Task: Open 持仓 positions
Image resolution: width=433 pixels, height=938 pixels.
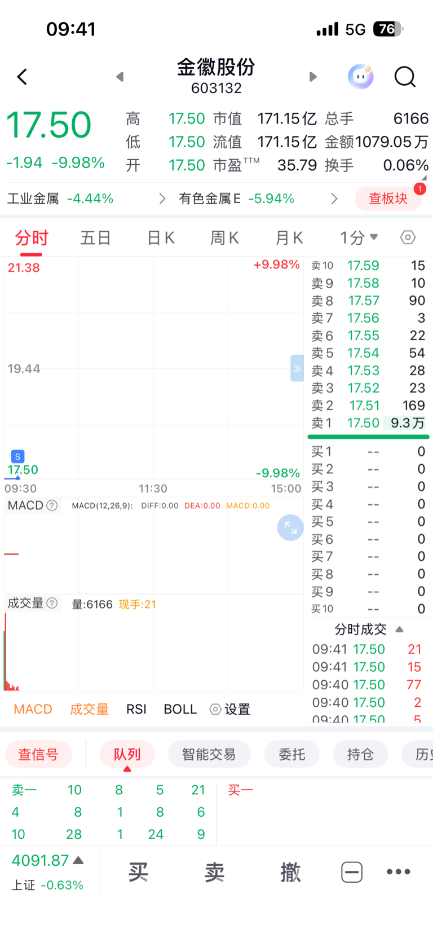Action: pos(360,754)
